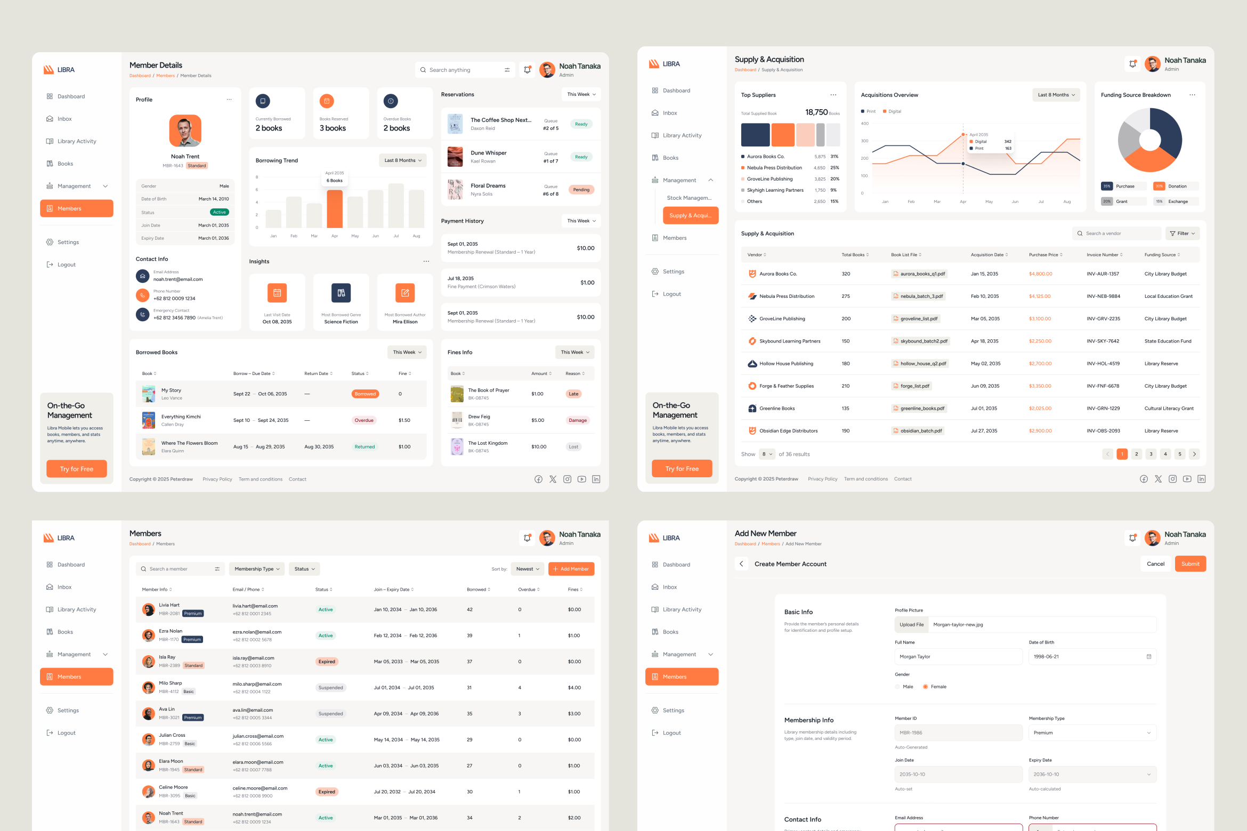Screen dimensions: 1247x831
Task: Click the YouTube icon in Member Details footer
Action: 581,479
